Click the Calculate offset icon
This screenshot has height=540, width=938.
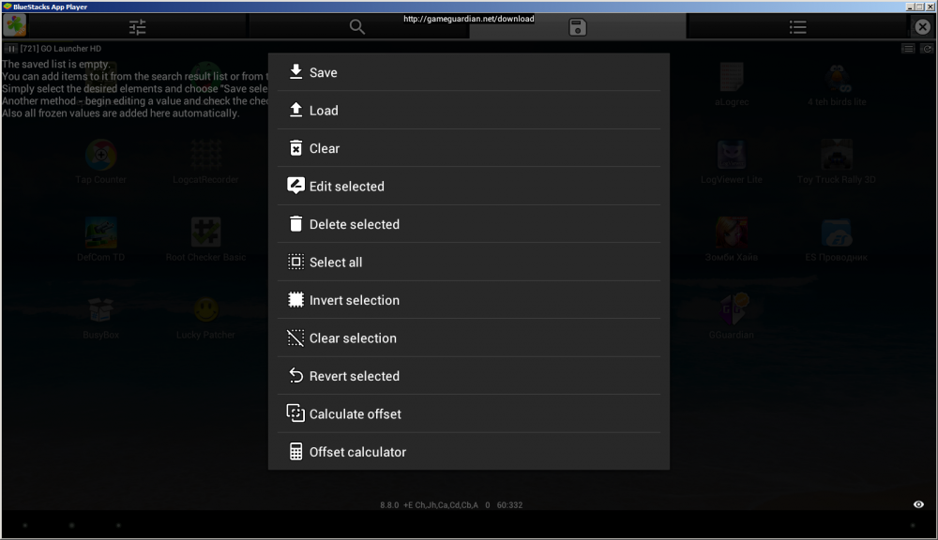click(x=296, y=413)
